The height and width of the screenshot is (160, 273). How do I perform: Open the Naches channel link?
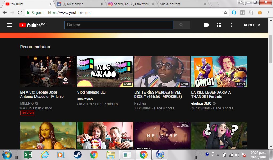(x=140, y=103)
